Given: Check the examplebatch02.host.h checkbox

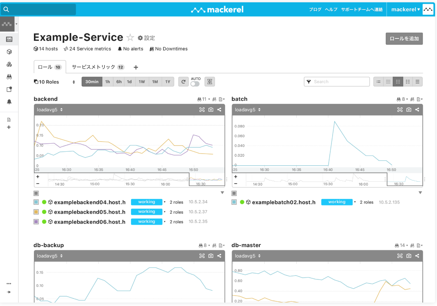Looking at the screenshot, I should tap(234, 202).
